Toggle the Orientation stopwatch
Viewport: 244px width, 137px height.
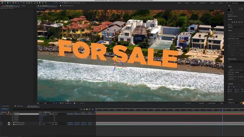pyautogui.click(x=12, y=116)
